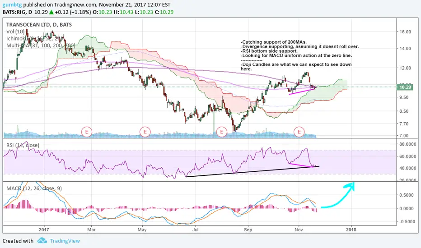The image size is (421, 248).
Task: Click the 2017 date axis label
Action: pos(44,230)
